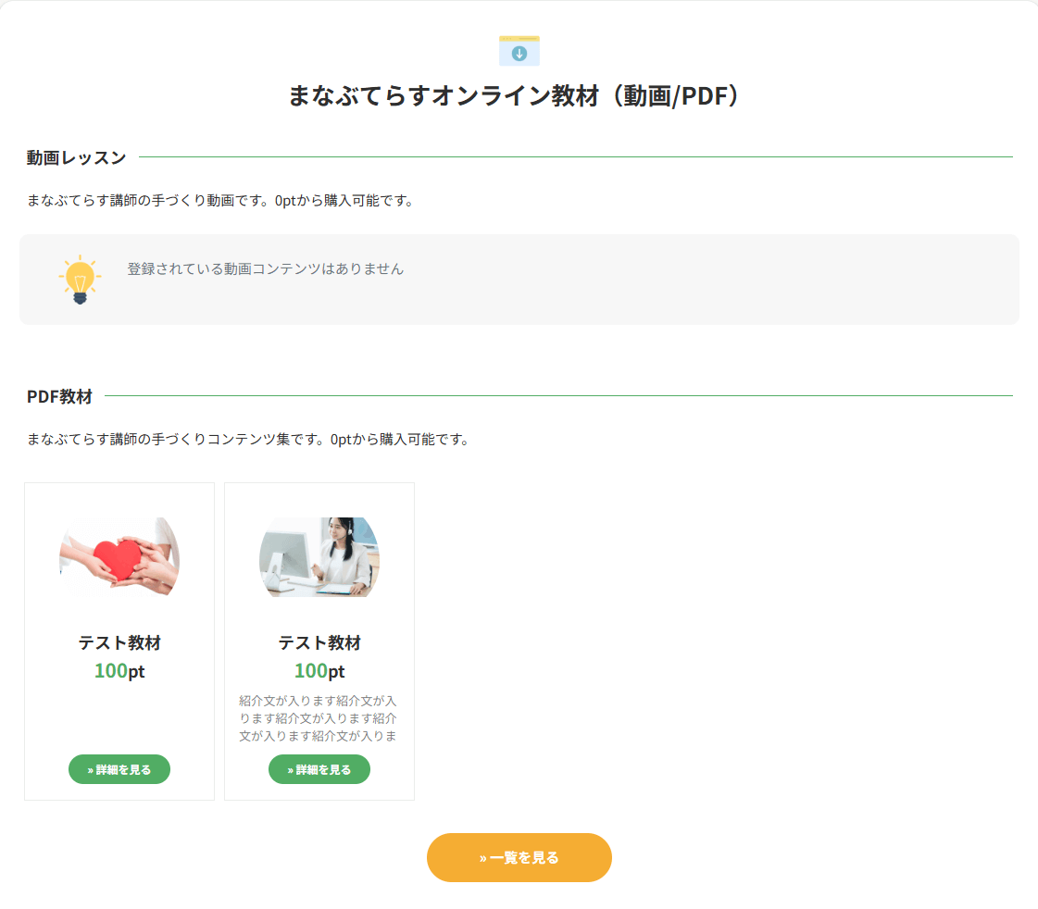The width and height of the screenshot is (1038, 909).
Task: Click the orange 一覧を見る button
Action: click(519, 857)
